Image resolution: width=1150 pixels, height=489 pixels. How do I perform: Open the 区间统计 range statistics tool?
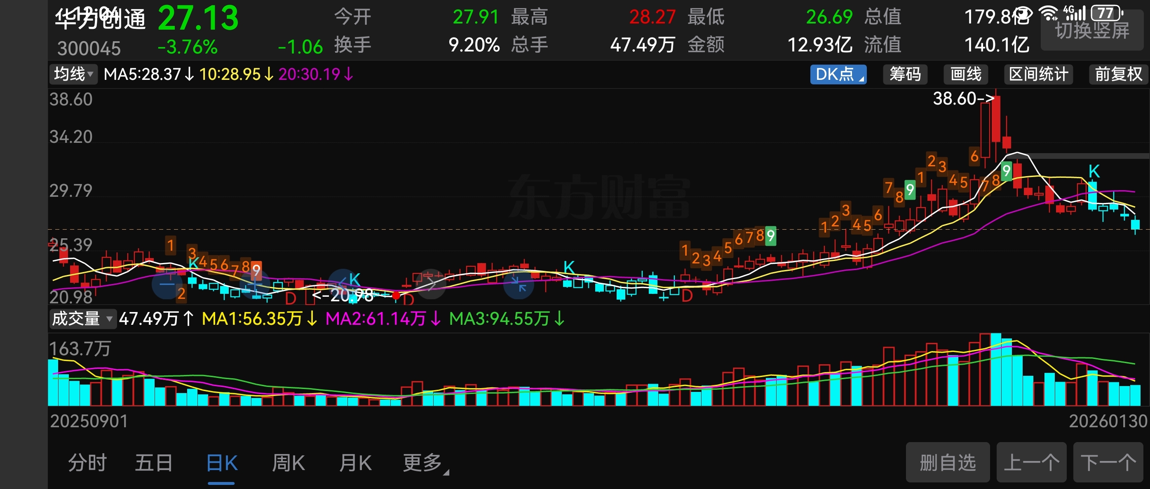tap(1038, 74)
